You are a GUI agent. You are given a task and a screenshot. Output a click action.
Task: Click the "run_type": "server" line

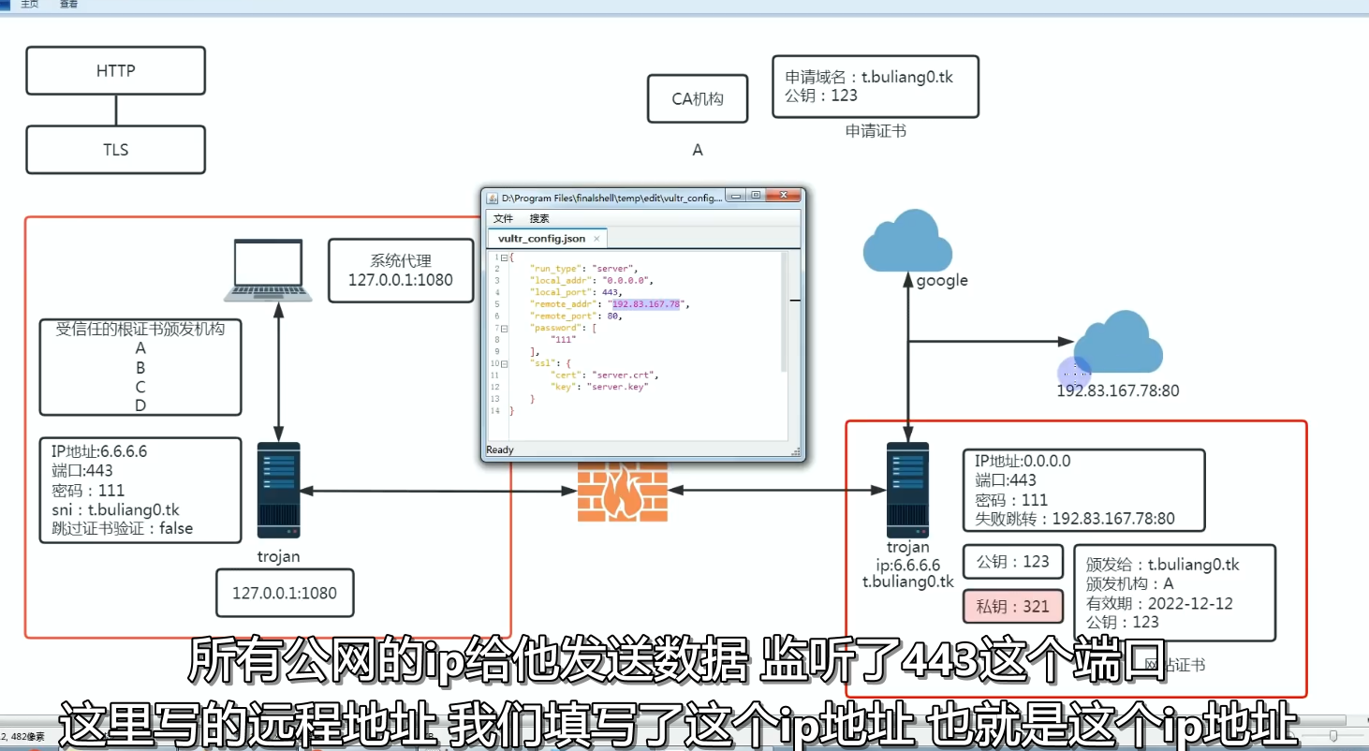click(x=583, y=269)
